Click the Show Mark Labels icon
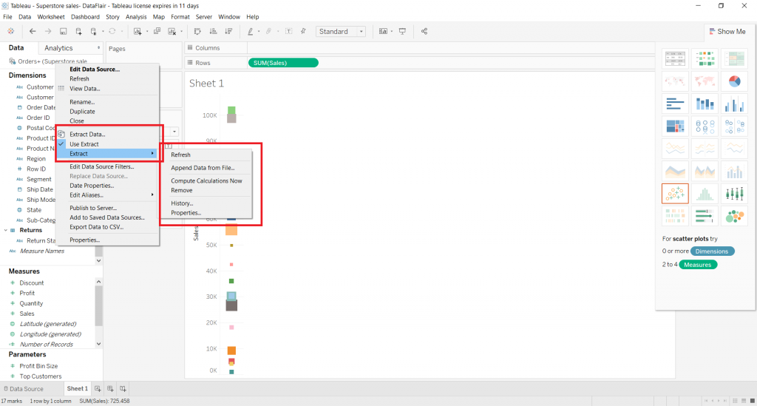 coord(288,31)
